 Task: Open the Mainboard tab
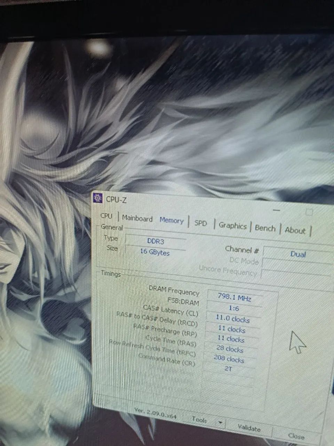pyautogui.click(x=137, y=218)
